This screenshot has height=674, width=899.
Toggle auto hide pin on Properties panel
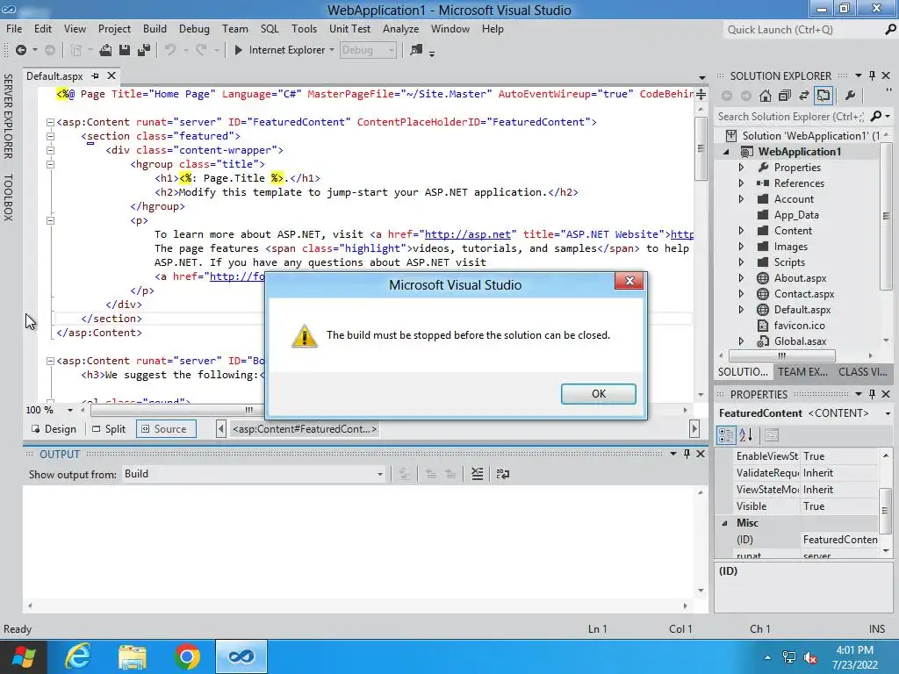tap(872, 394)
